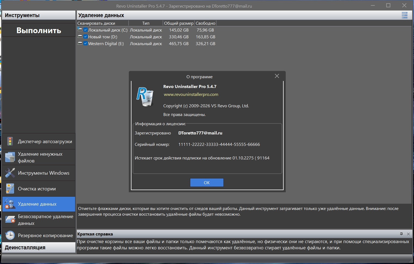The height and width of the screenshot is (264, 414).
Task: Close the Краткая справка panel
Action: pyautogui.click(x=408, y=234)
